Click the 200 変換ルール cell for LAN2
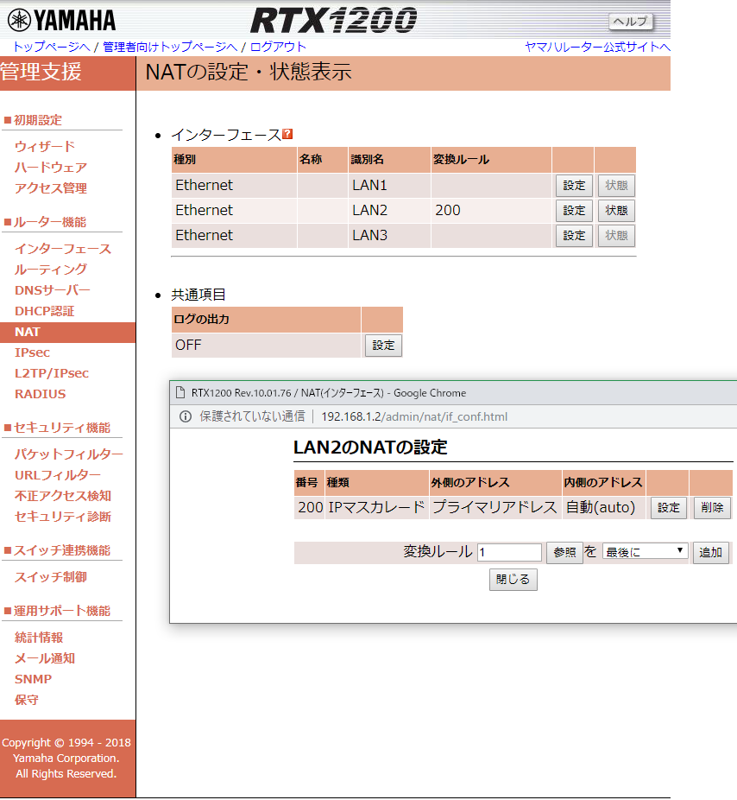The width and height of the screenshot is (737, 800). [x=491, y=210]
